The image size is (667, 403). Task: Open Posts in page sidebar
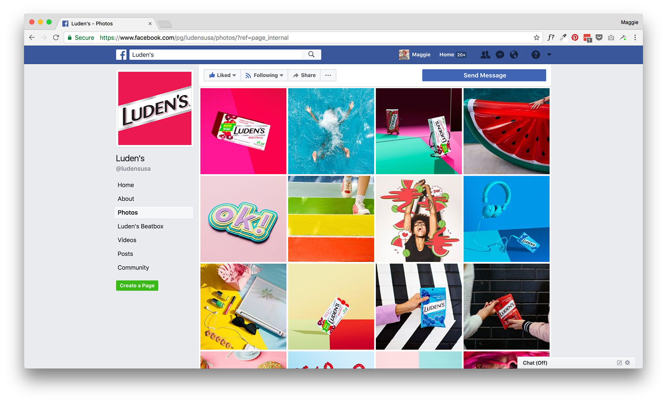pos(125,254)
